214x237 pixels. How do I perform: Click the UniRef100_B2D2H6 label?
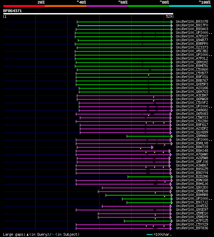192,177
